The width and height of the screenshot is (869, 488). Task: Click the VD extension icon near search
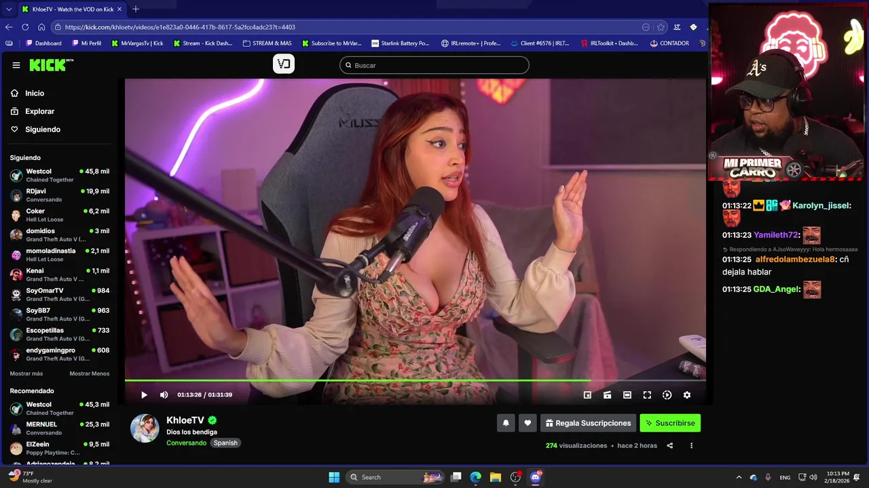tap(284, 64)
